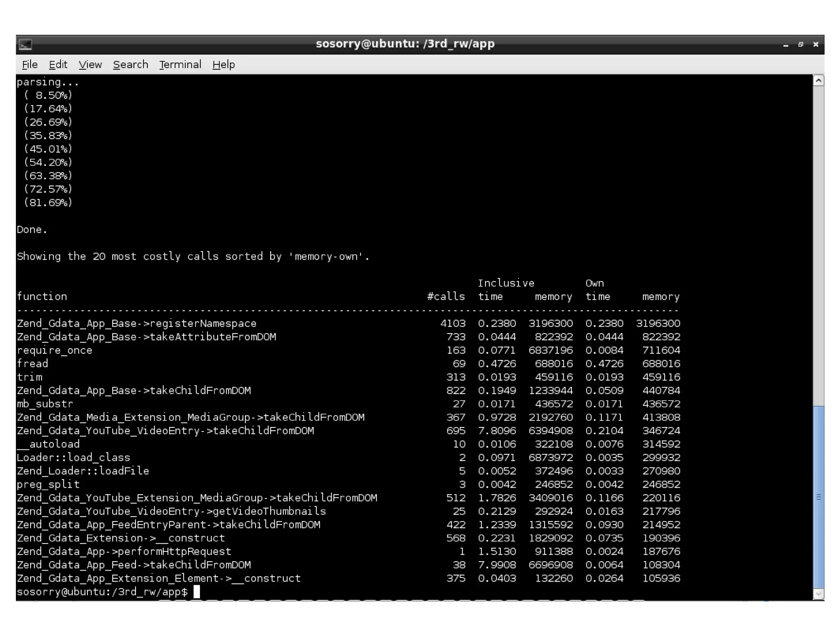Viewport: 836px width, 626px height.
Task: Click the scrollbar up arrow
Action: (818, 80)
